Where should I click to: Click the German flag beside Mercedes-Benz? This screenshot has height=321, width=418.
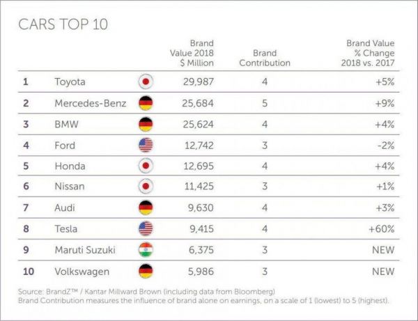pyautogui.click(x=146, y=103)
